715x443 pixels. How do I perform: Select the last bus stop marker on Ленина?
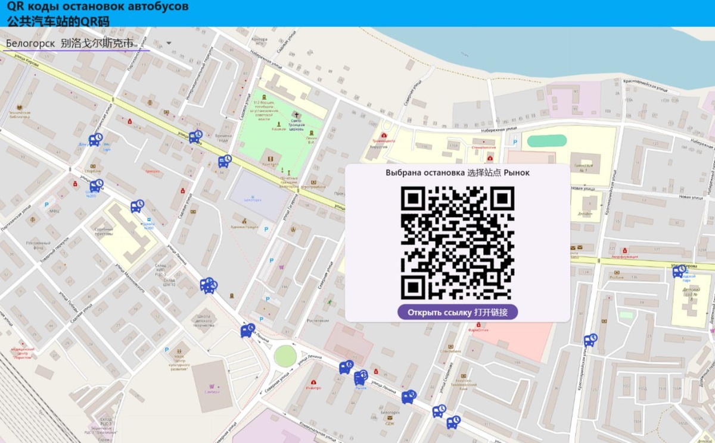(x=454, y=422)
